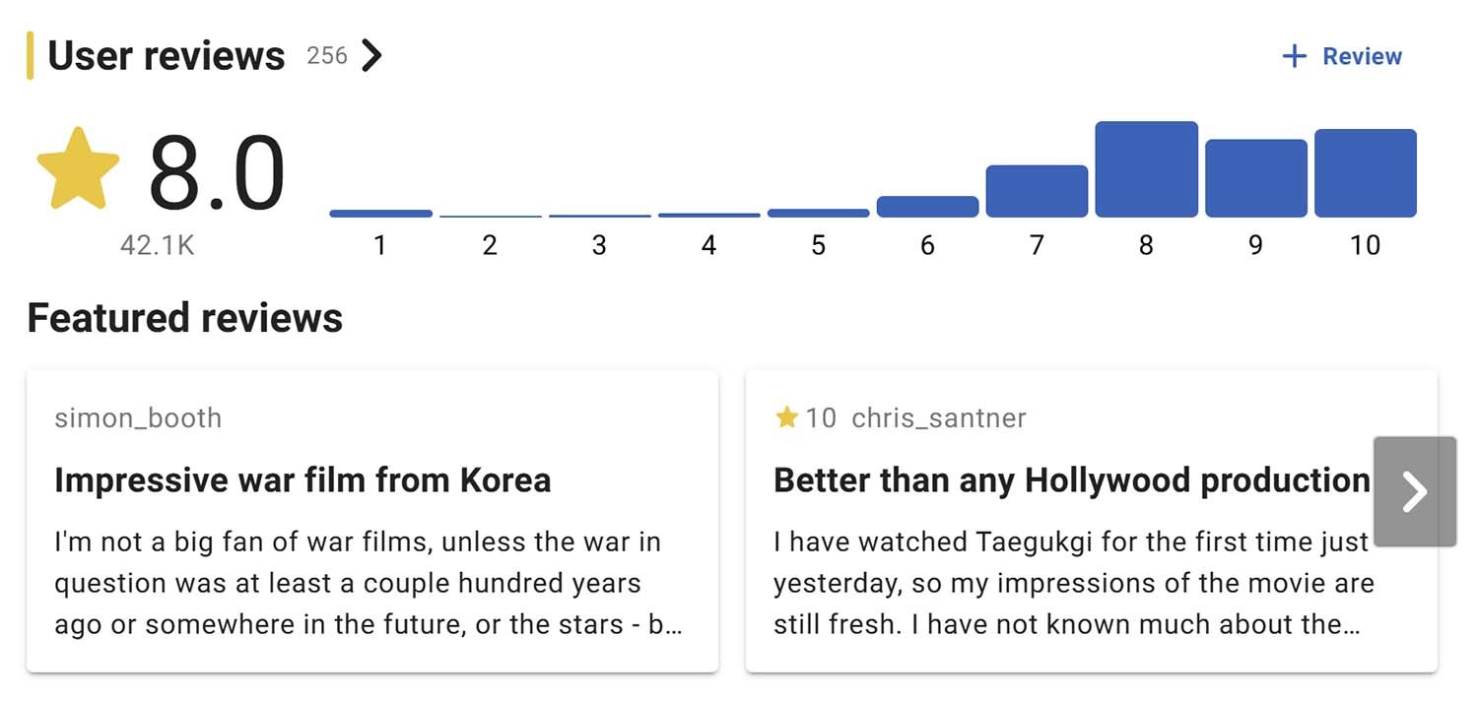The width and height of the screenshot is (1478, 701).
Task: Click the Review button to write a review
Action: pos(1362,56)
